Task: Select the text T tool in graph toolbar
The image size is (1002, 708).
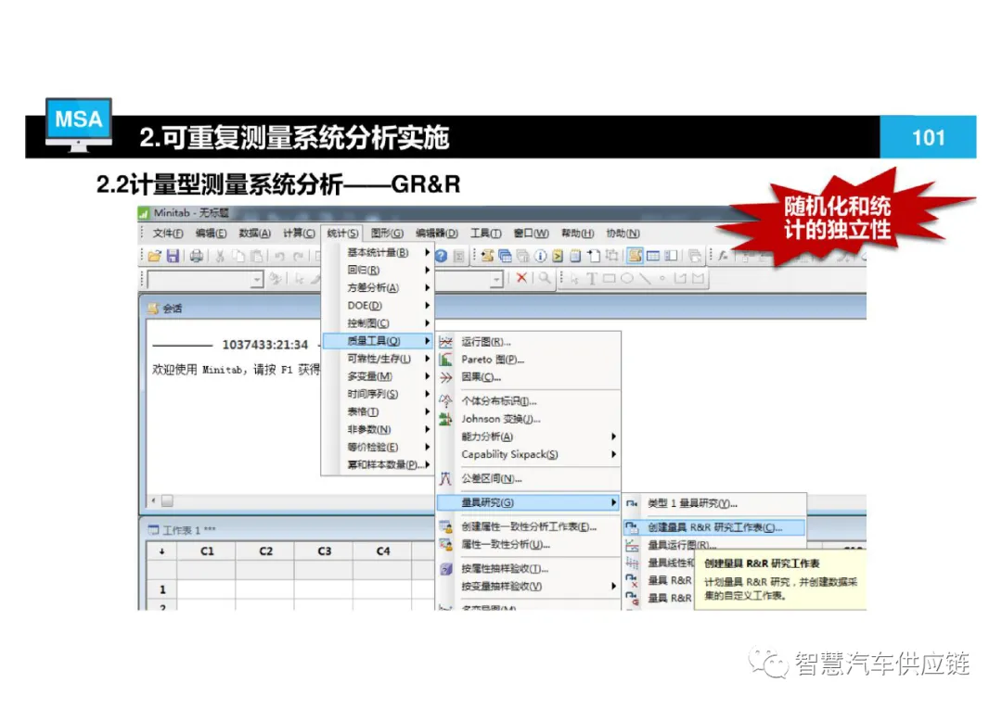Action: (592, 278)
